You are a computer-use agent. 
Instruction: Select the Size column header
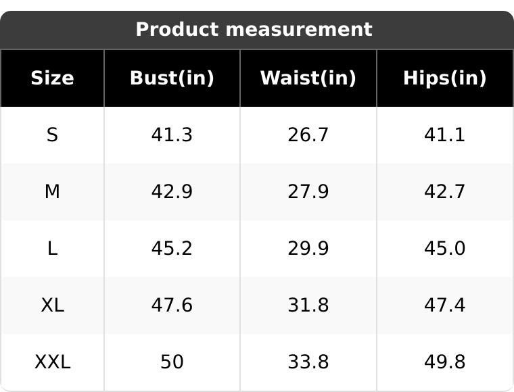(x=52, y=78)
